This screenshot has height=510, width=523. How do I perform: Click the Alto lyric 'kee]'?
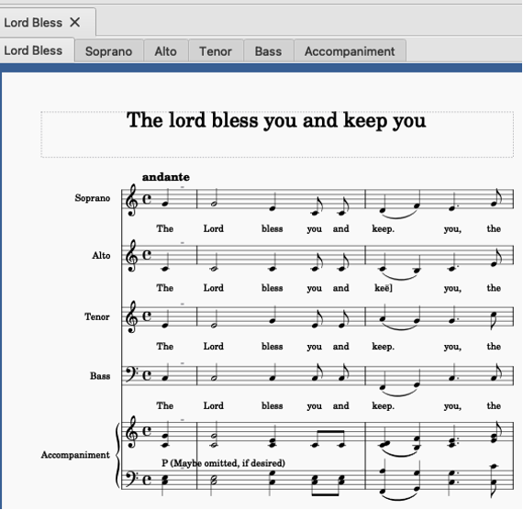tap(384, 288)
